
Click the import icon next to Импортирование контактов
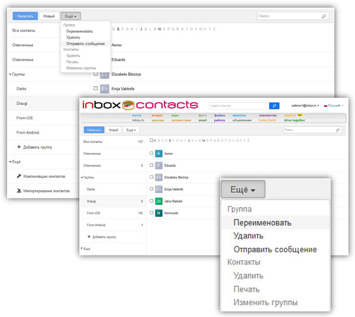pyautogui.click(x=19, y=190)
